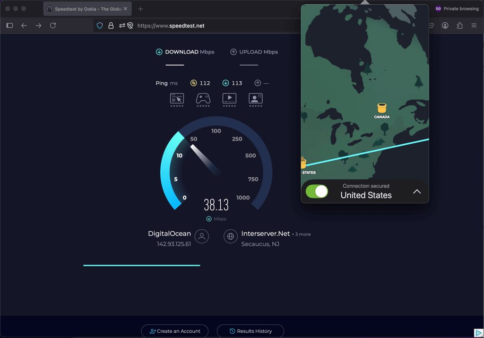This screenshot has width=484, height=338.
Task: Click the 38.13 speed reading
Action: point(216,205)
